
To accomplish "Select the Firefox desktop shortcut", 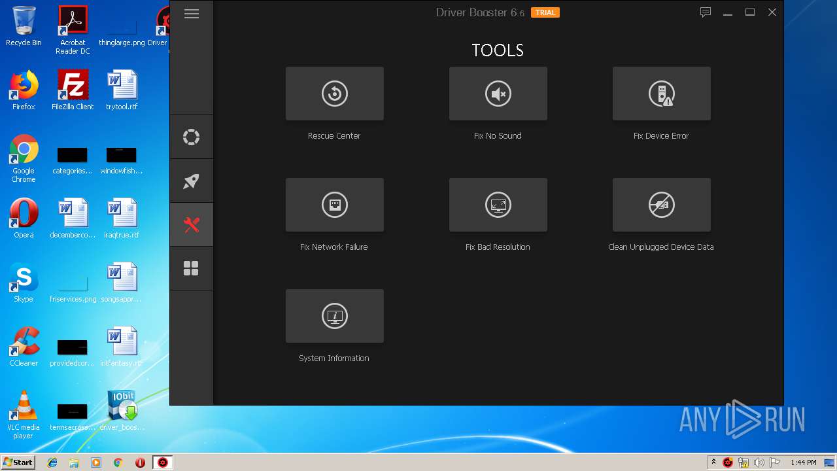I will 24,90.
